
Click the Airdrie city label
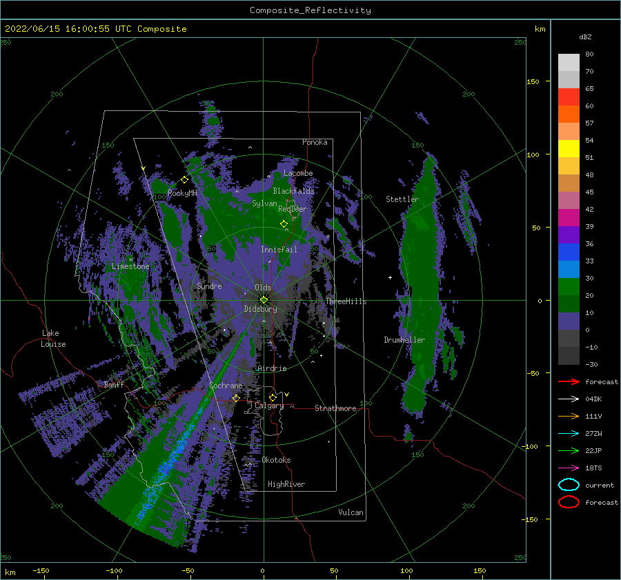coord(272,368)
